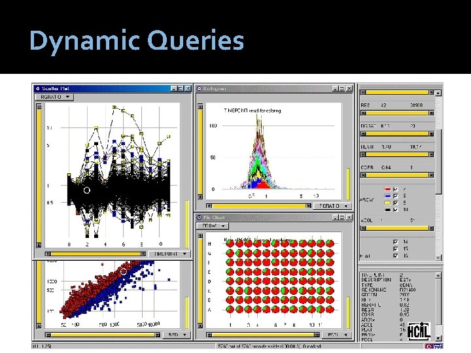
Task: Click the blue color swatch
Action: (387, 196)
